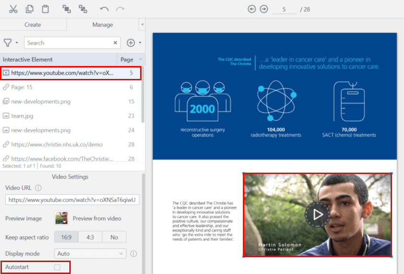Screen dimensions: 404x274
Task: Select new-developments.png on page 24
Action: 71,130
